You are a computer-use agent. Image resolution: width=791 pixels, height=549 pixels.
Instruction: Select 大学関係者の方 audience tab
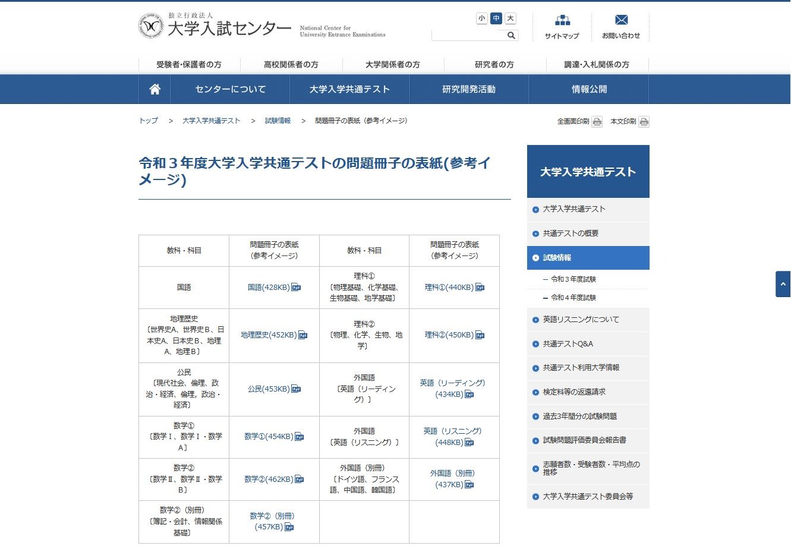(393, 64)
